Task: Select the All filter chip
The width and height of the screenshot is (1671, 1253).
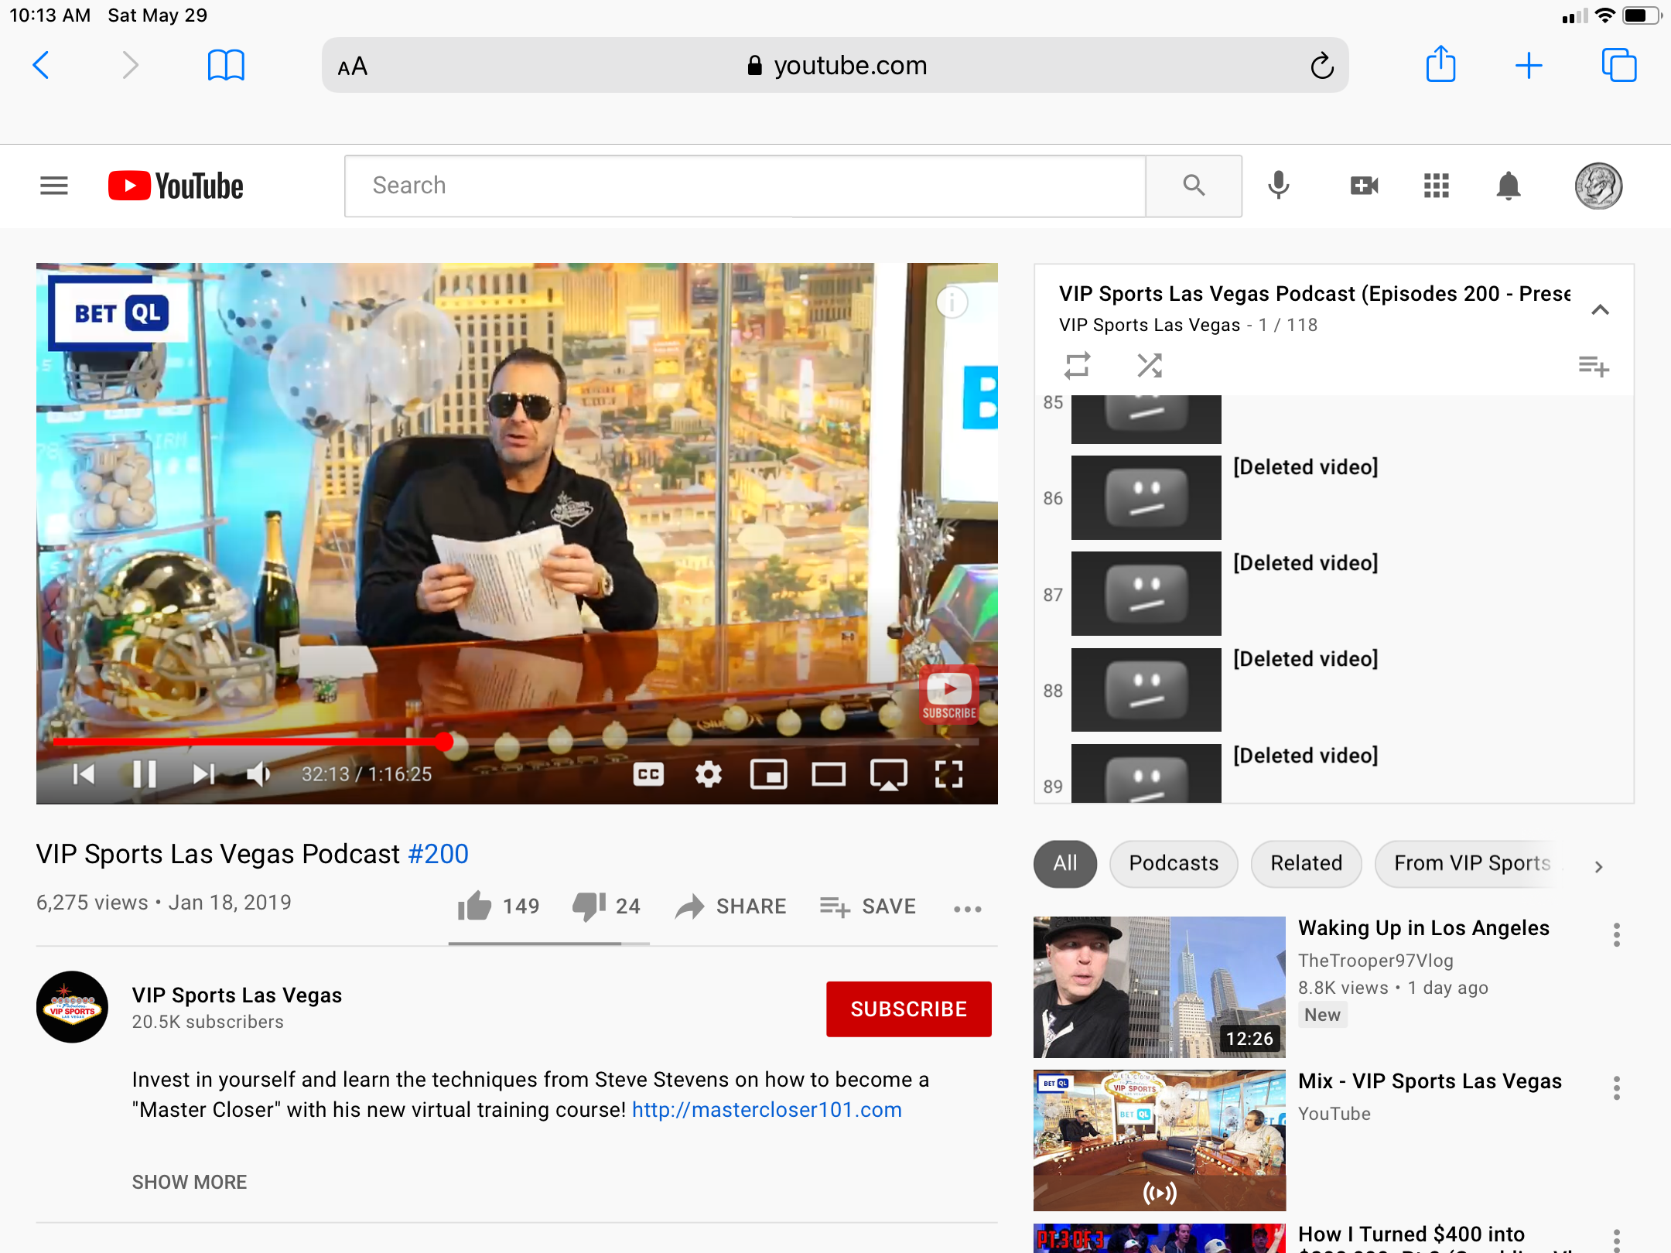Action: pos(1065,864)
